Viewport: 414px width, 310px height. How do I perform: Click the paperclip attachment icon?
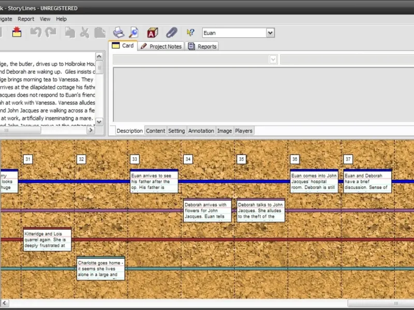[171, 33]
